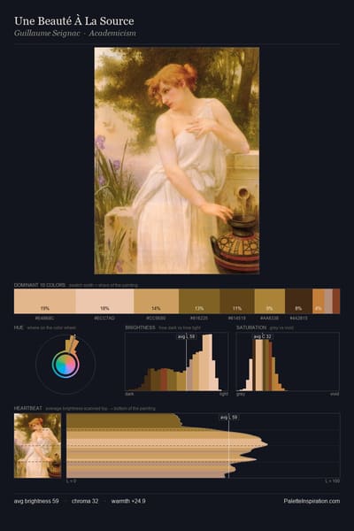Open the small heartbeat painting thumbnail
Screen dimensions: 354x531
pyautogui.click(x=37, y=446)
